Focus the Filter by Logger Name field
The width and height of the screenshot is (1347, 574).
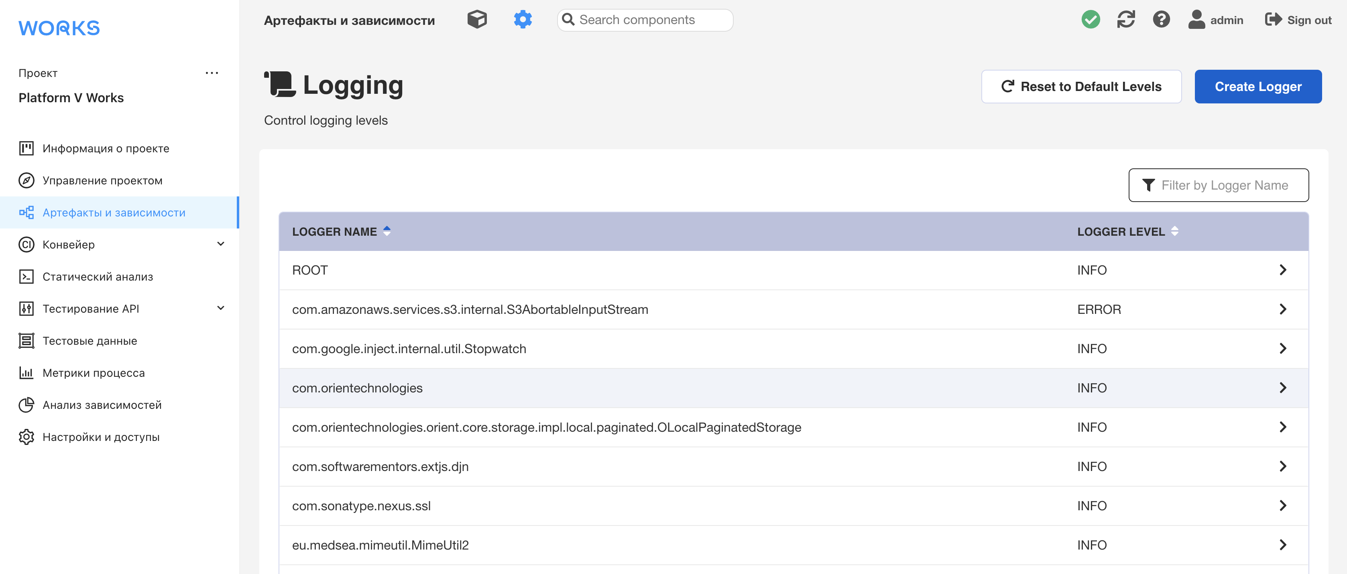coord(1224,186)
